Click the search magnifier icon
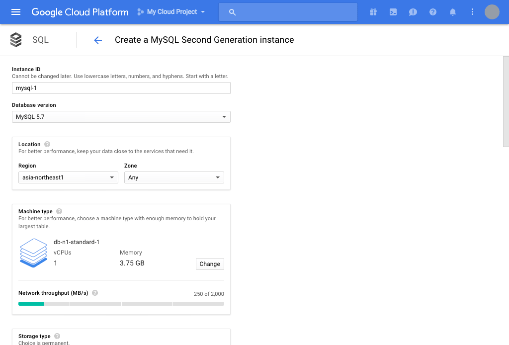This screenshot has height=345, width=509. pos(232,12)
